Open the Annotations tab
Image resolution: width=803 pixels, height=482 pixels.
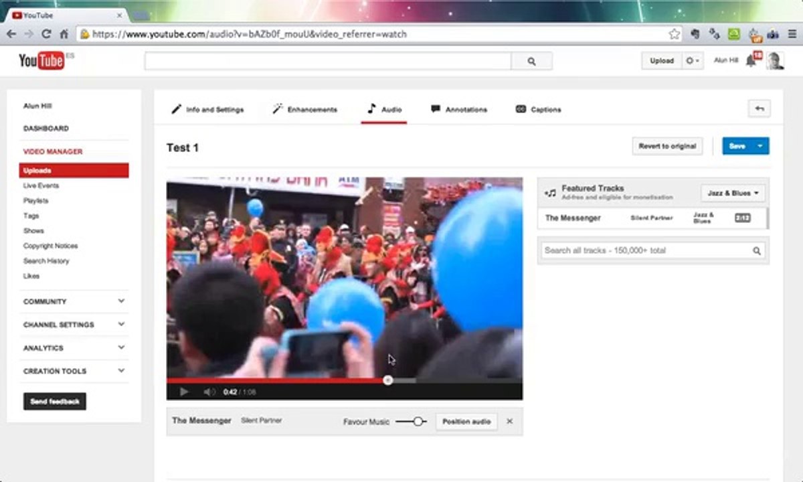459,109
